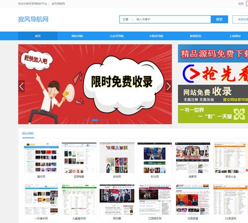This screenshot has height=223, width=248.
Task: Open the green 一书一世界 banner
Action: [x=213, y=114]
